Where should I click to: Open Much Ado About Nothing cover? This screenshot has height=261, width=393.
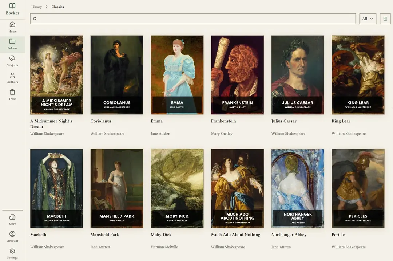pos(237,188)
